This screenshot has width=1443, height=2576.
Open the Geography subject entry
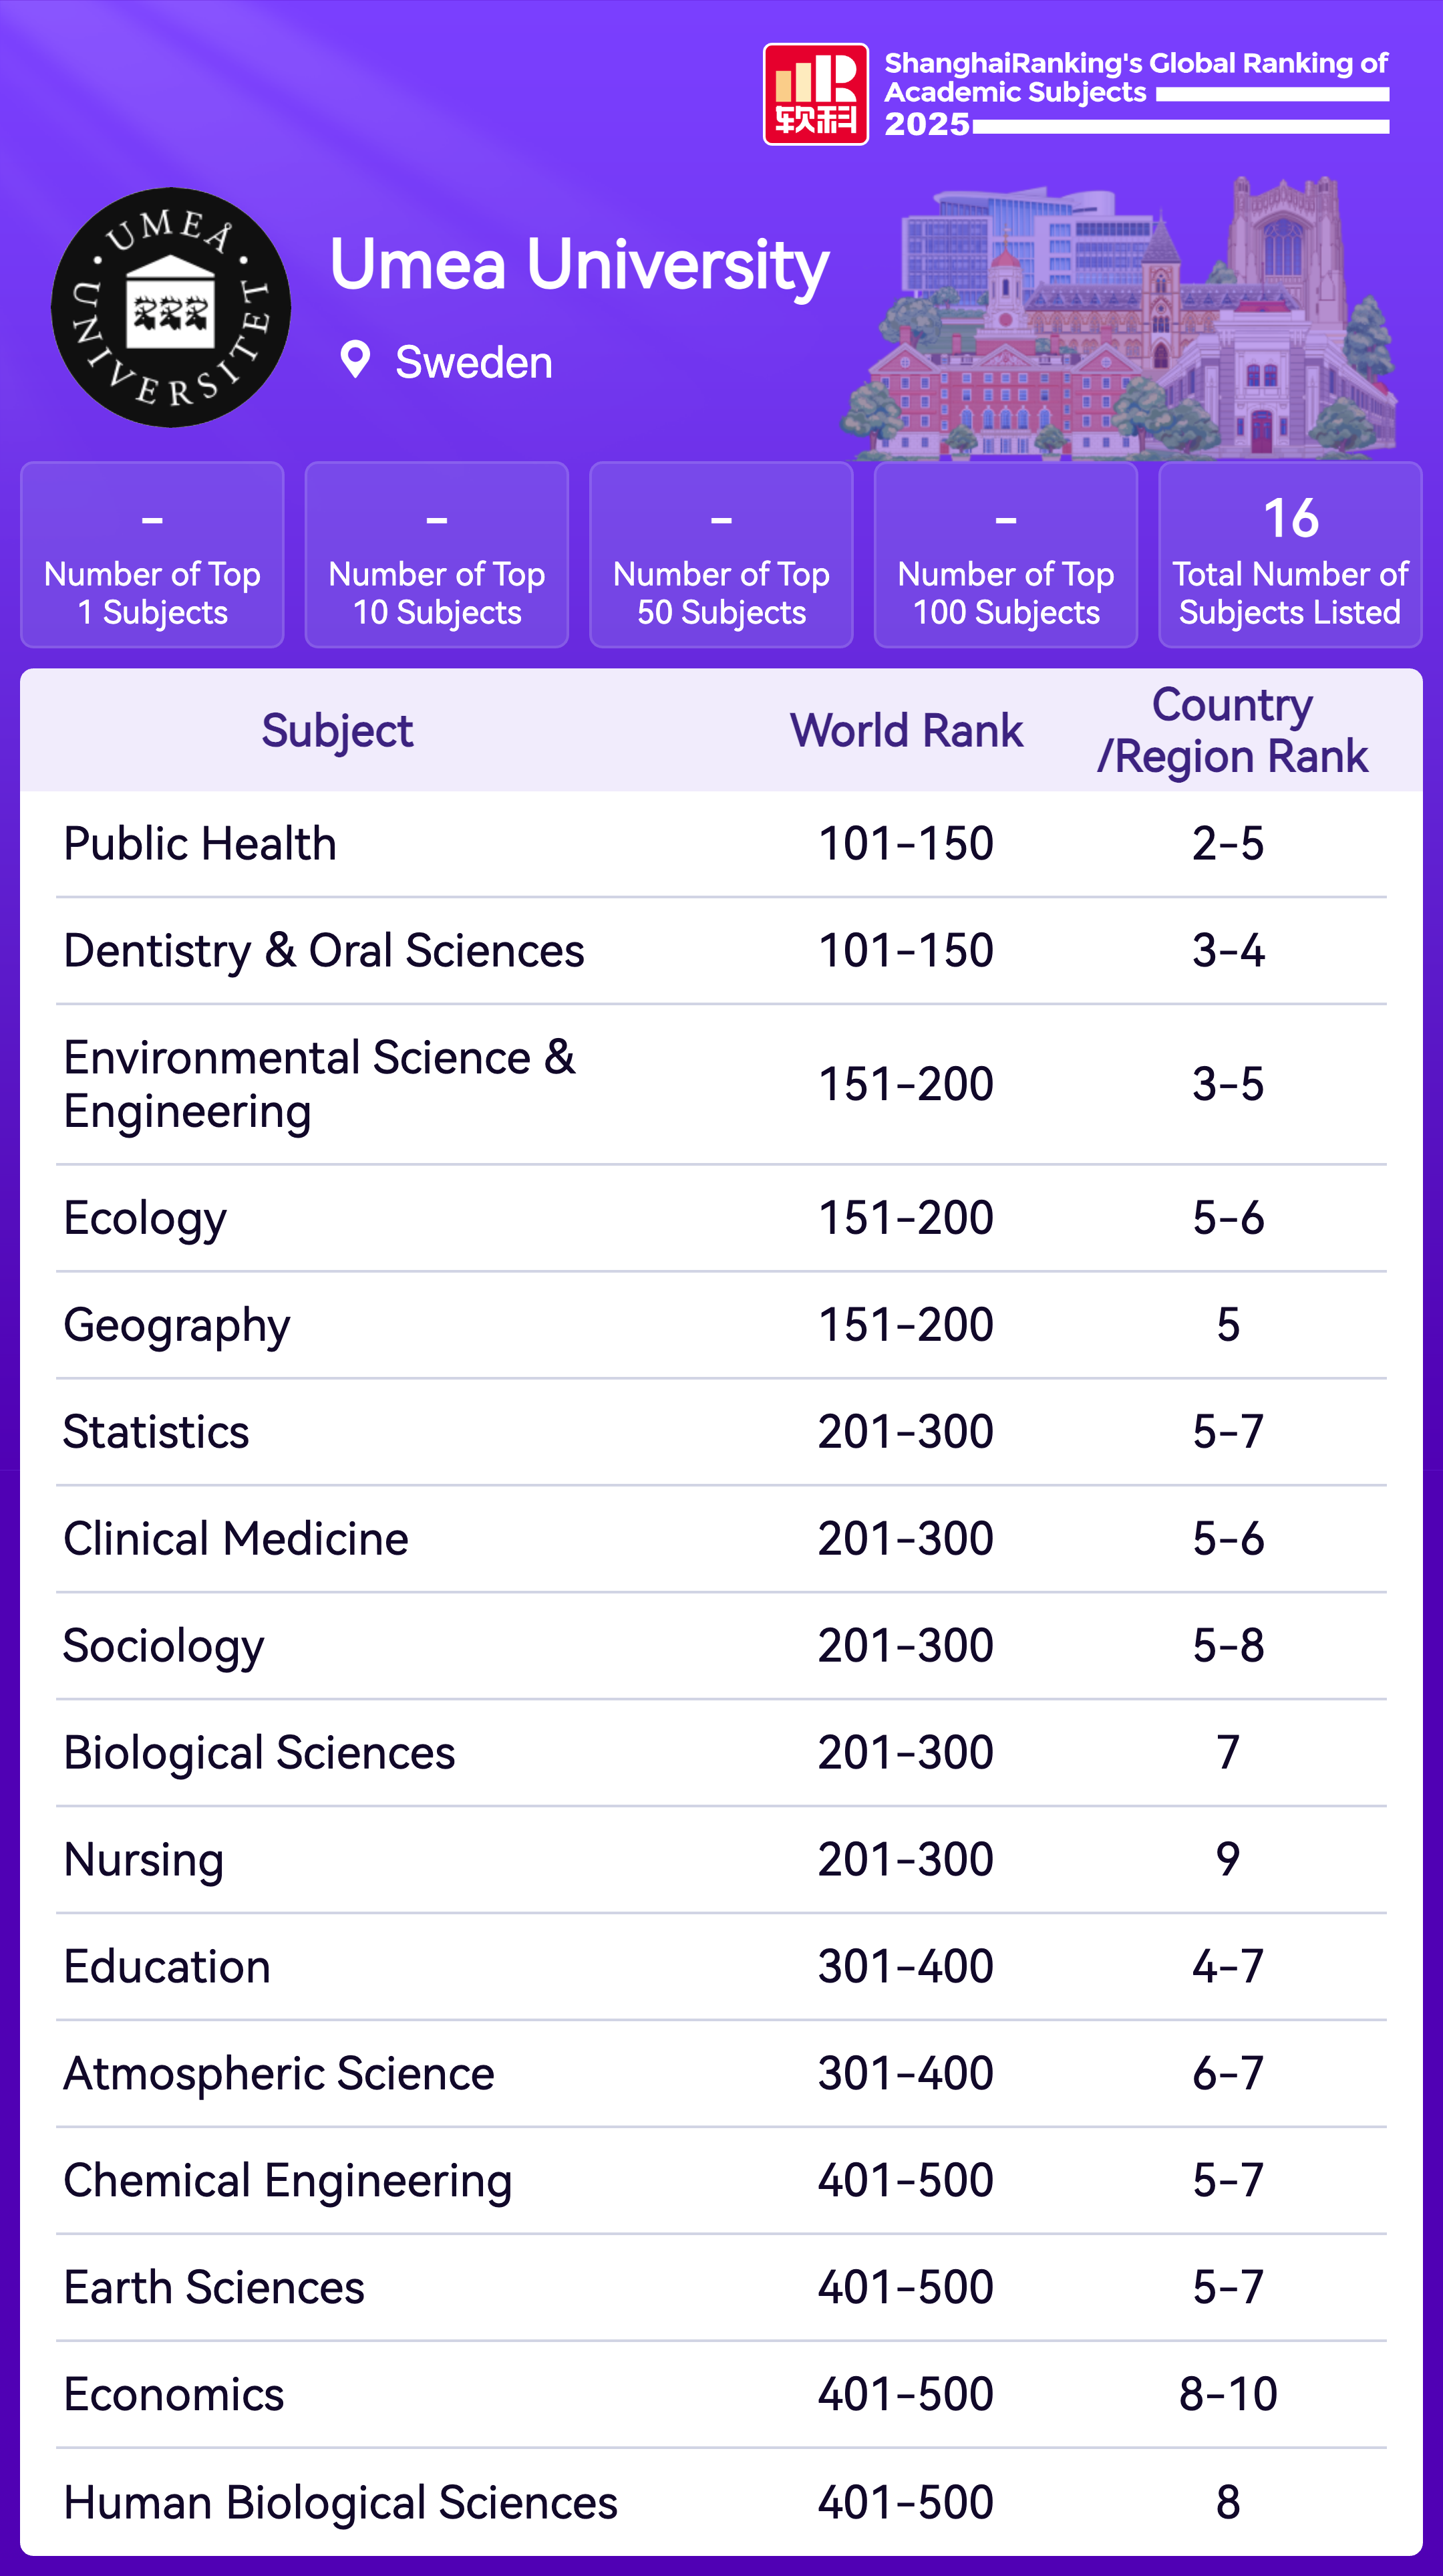177,1325
